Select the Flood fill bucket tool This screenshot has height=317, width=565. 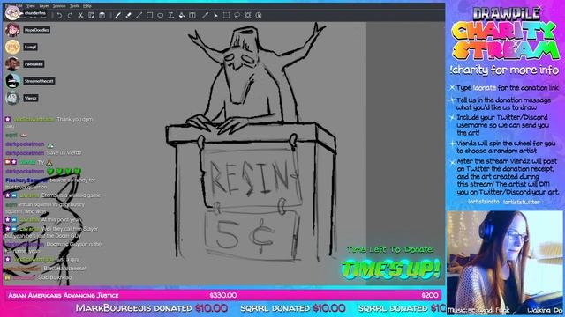[x=182, y=16]
